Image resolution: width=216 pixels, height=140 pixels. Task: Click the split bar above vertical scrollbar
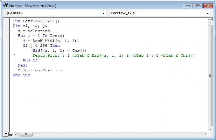(210, 19)
